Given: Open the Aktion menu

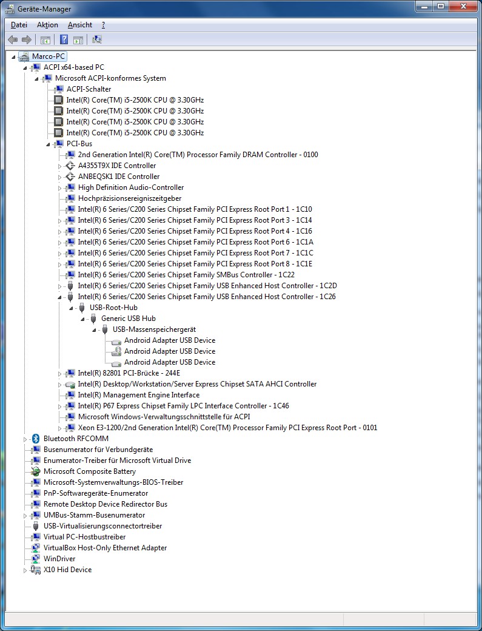Looking at the screenshot, I should (47, 25).
